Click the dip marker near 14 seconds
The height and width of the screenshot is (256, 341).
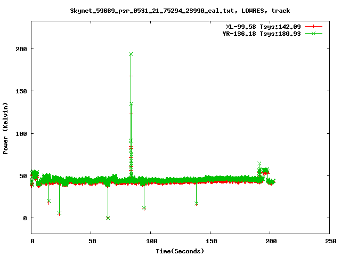click(x=48, y=201)
